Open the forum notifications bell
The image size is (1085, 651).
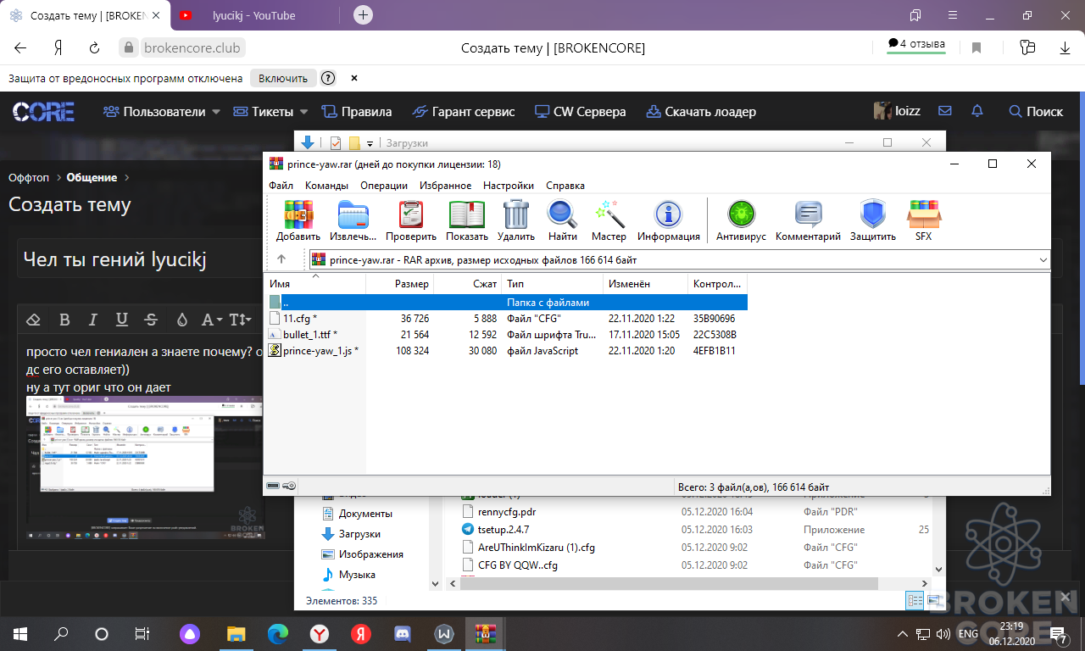pyautogui.click(x=977, y=111)
